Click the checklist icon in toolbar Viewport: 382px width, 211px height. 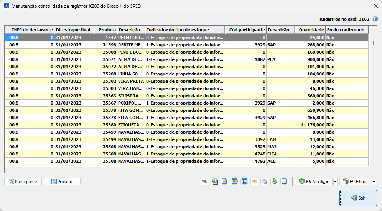point(284,182)
